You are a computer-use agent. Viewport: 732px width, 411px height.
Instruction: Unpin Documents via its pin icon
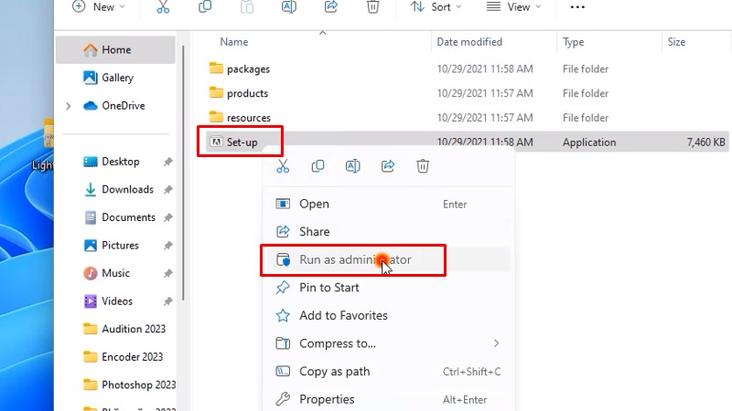click(x=168, y=217)
